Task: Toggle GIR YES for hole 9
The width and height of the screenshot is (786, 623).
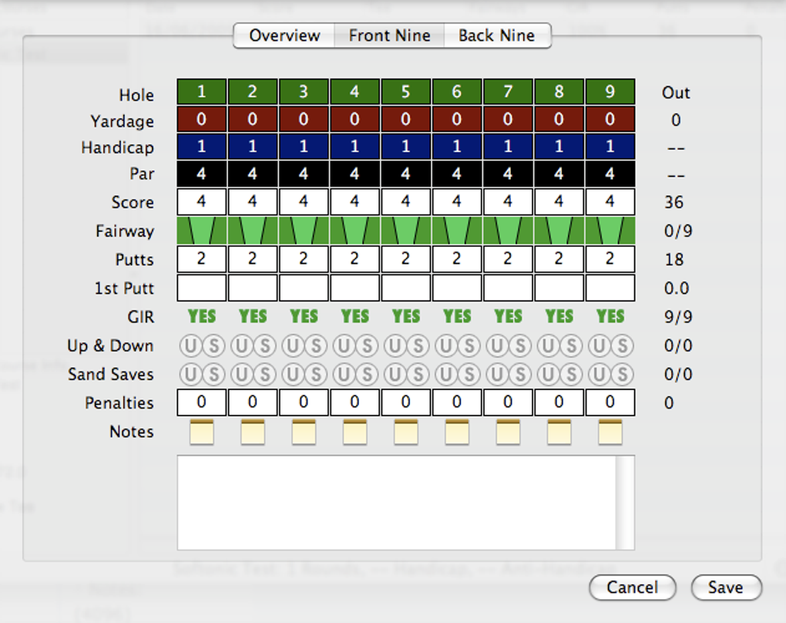Action: pos(610,317)
